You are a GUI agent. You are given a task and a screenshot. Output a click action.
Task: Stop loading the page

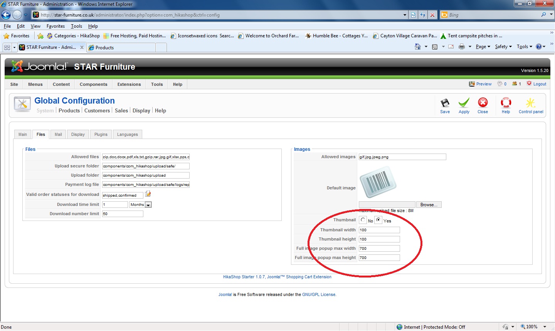(x=432, y=15)
